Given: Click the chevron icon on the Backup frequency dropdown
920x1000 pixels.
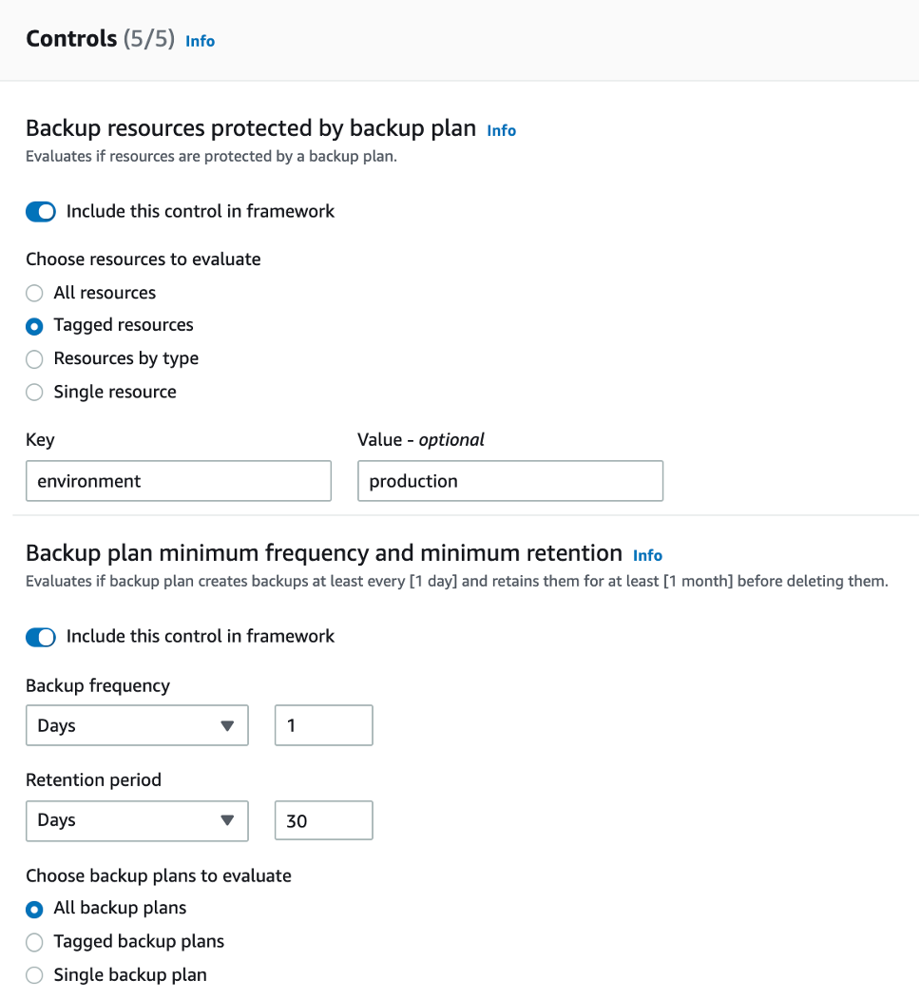Looking at the screenshot, I should 228,724.
